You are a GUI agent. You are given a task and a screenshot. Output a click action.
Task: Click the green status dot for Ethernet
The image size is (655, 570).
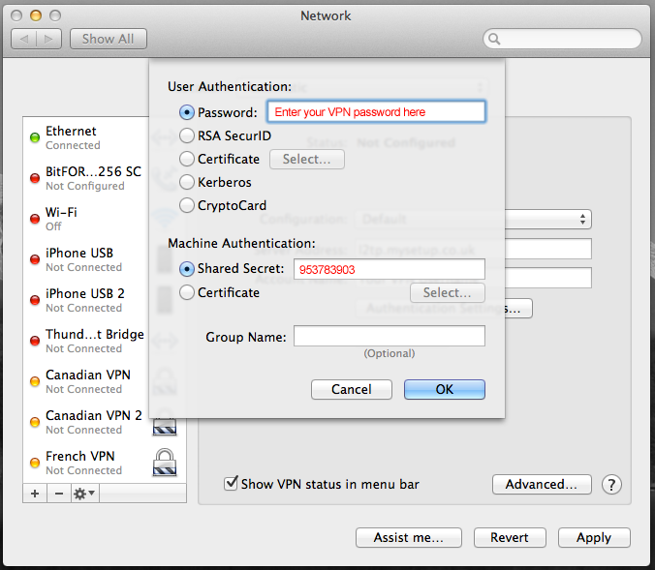(35, 137)
